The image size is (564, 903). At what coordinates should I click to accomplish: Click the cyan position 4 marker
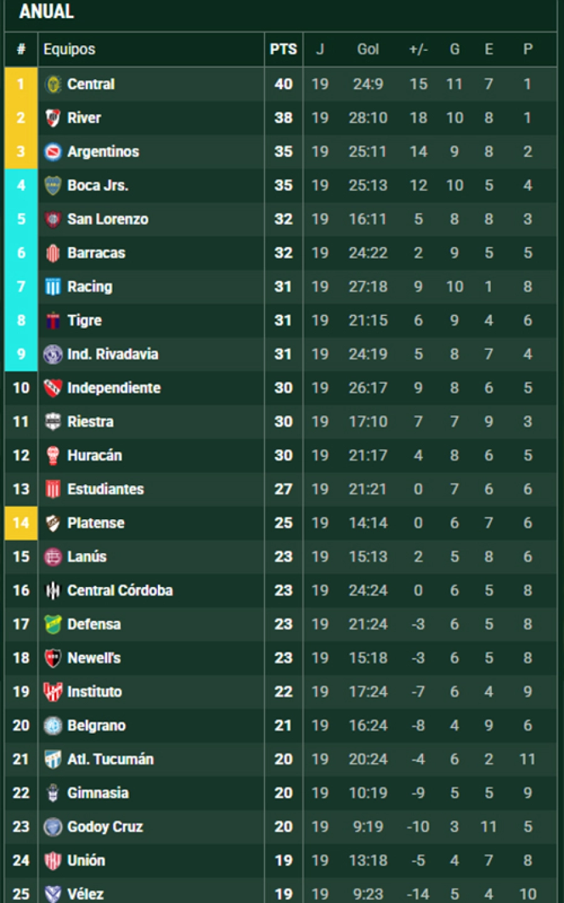(21, 186)
